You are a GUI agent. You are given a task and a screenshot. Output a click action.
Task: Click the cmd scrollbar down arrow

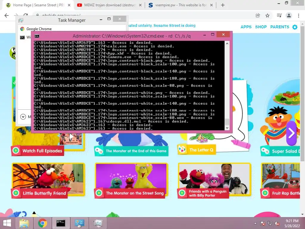tap(227, 128)
